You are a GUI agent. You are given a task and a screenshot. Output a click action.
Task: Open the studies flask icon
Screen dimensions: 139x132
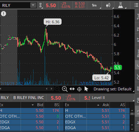[121, 5]
